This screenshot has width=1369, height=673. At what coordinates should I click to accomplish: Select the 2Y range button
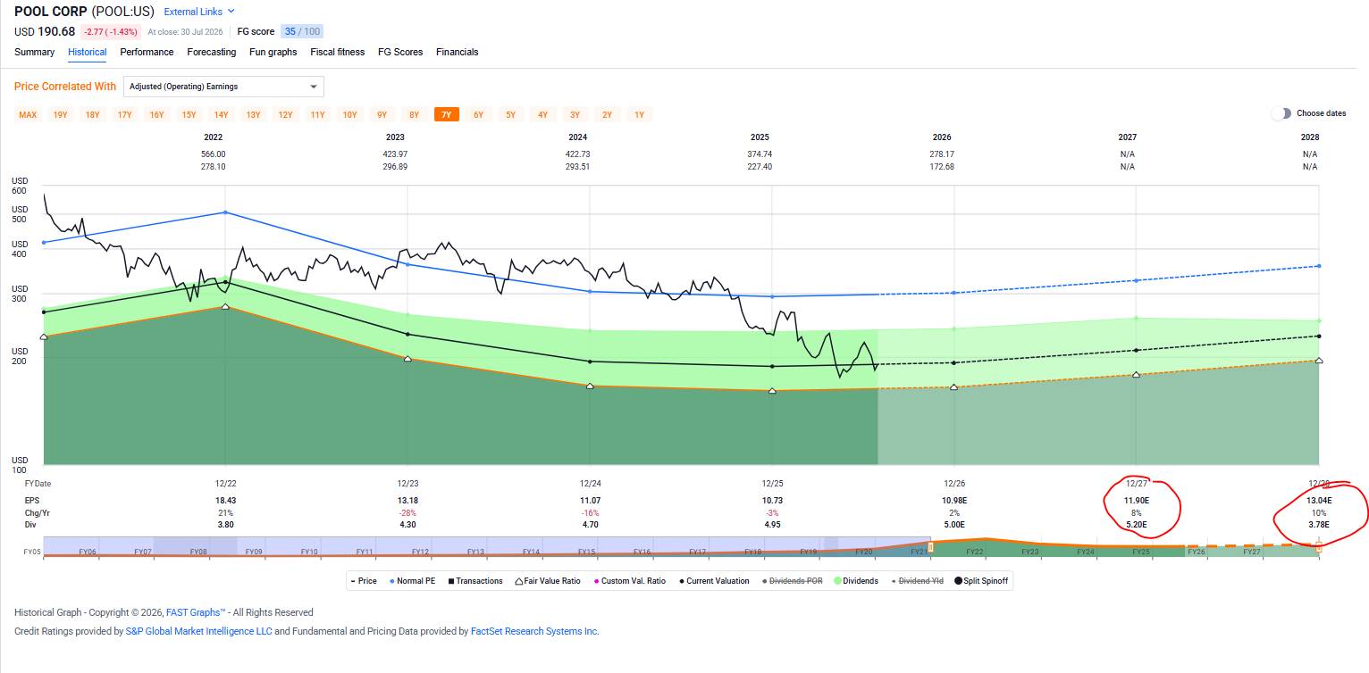click(x=607, y=114)
